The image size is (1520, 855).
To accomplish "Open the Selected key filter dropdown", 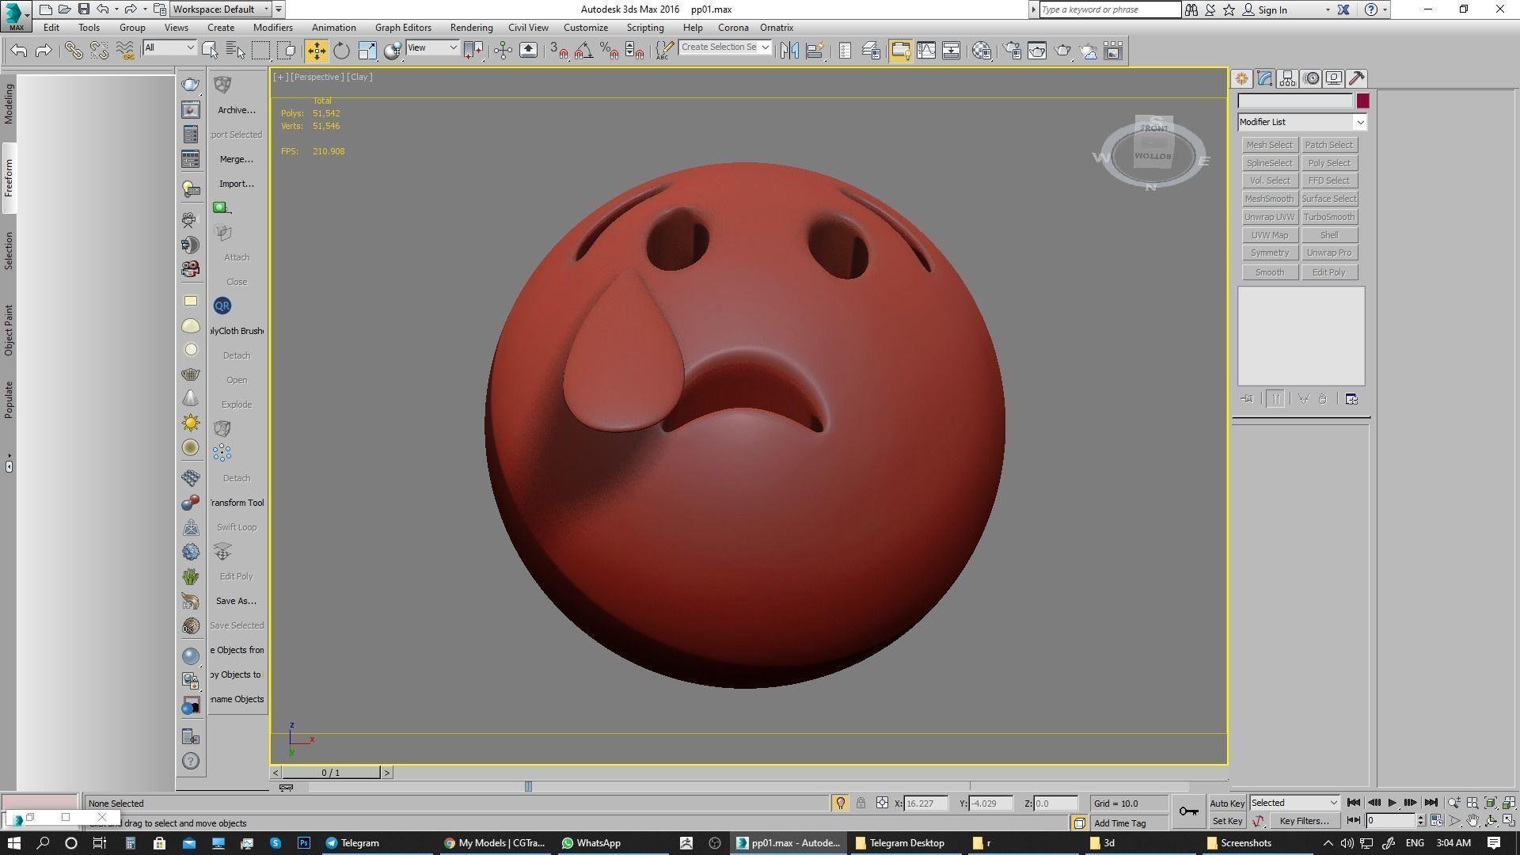I will [x=1294, y=803].
